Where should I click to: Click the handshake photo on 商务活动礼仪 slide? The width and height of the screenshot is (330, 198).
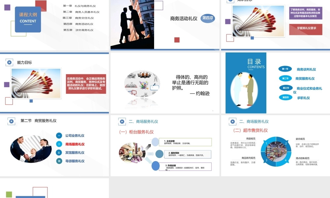tap(132, 23)
